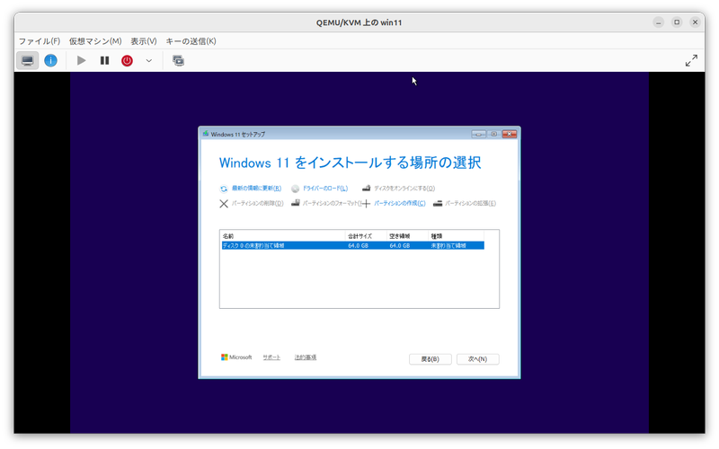Select the ディスク 0 の未割り当て領域 row
The height and width of the screenshot is (449, 719).
[352, 246]
